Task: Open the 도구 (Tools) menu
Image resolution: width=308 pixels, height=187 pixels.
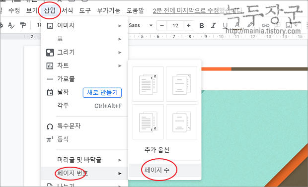Action: pos(85,10)
